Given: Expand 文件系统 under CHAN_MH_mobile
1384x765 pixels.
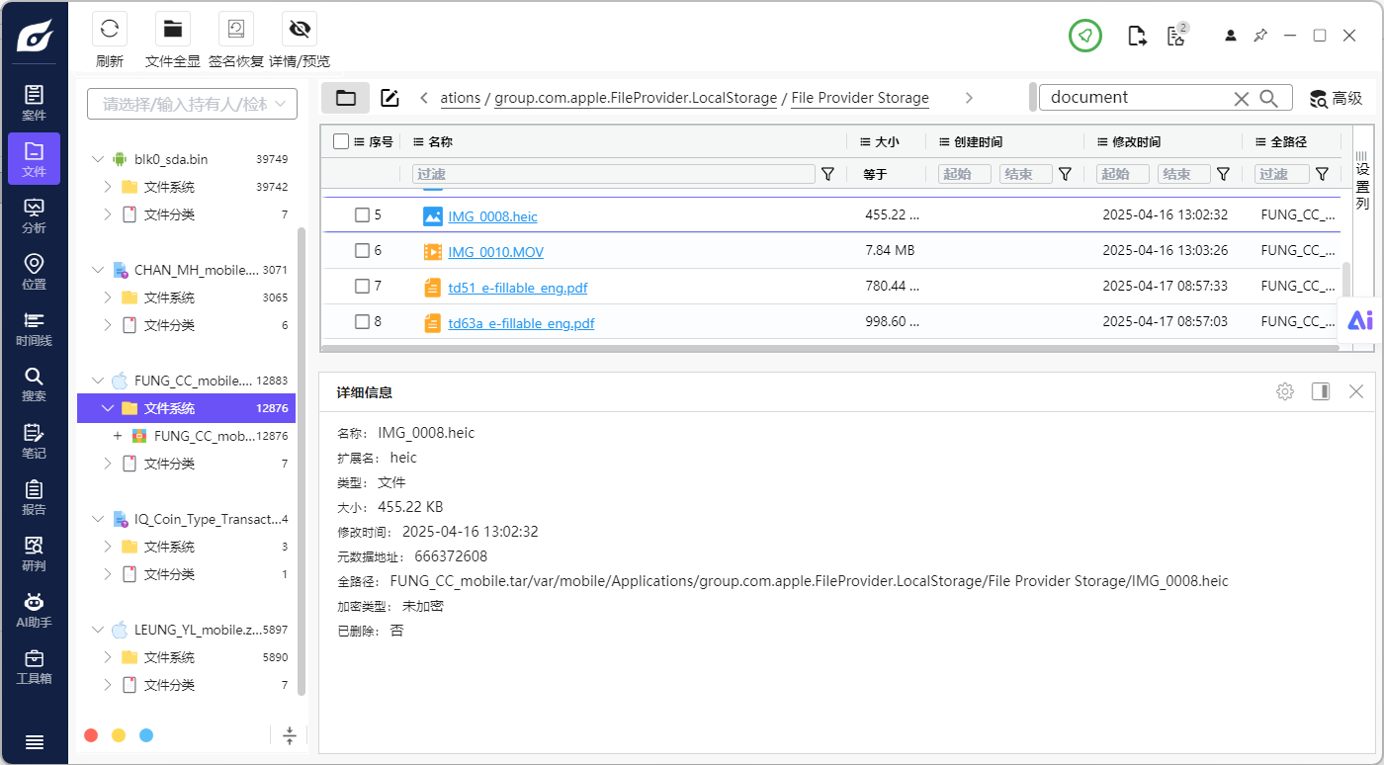Looking at the screenshot, I should point(108,297).
